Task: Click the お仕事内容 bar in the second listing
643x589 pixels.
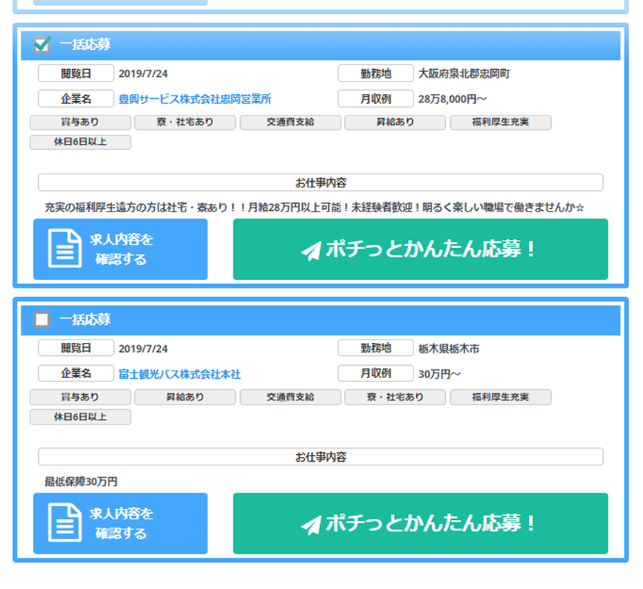Action: pos(320,457)
